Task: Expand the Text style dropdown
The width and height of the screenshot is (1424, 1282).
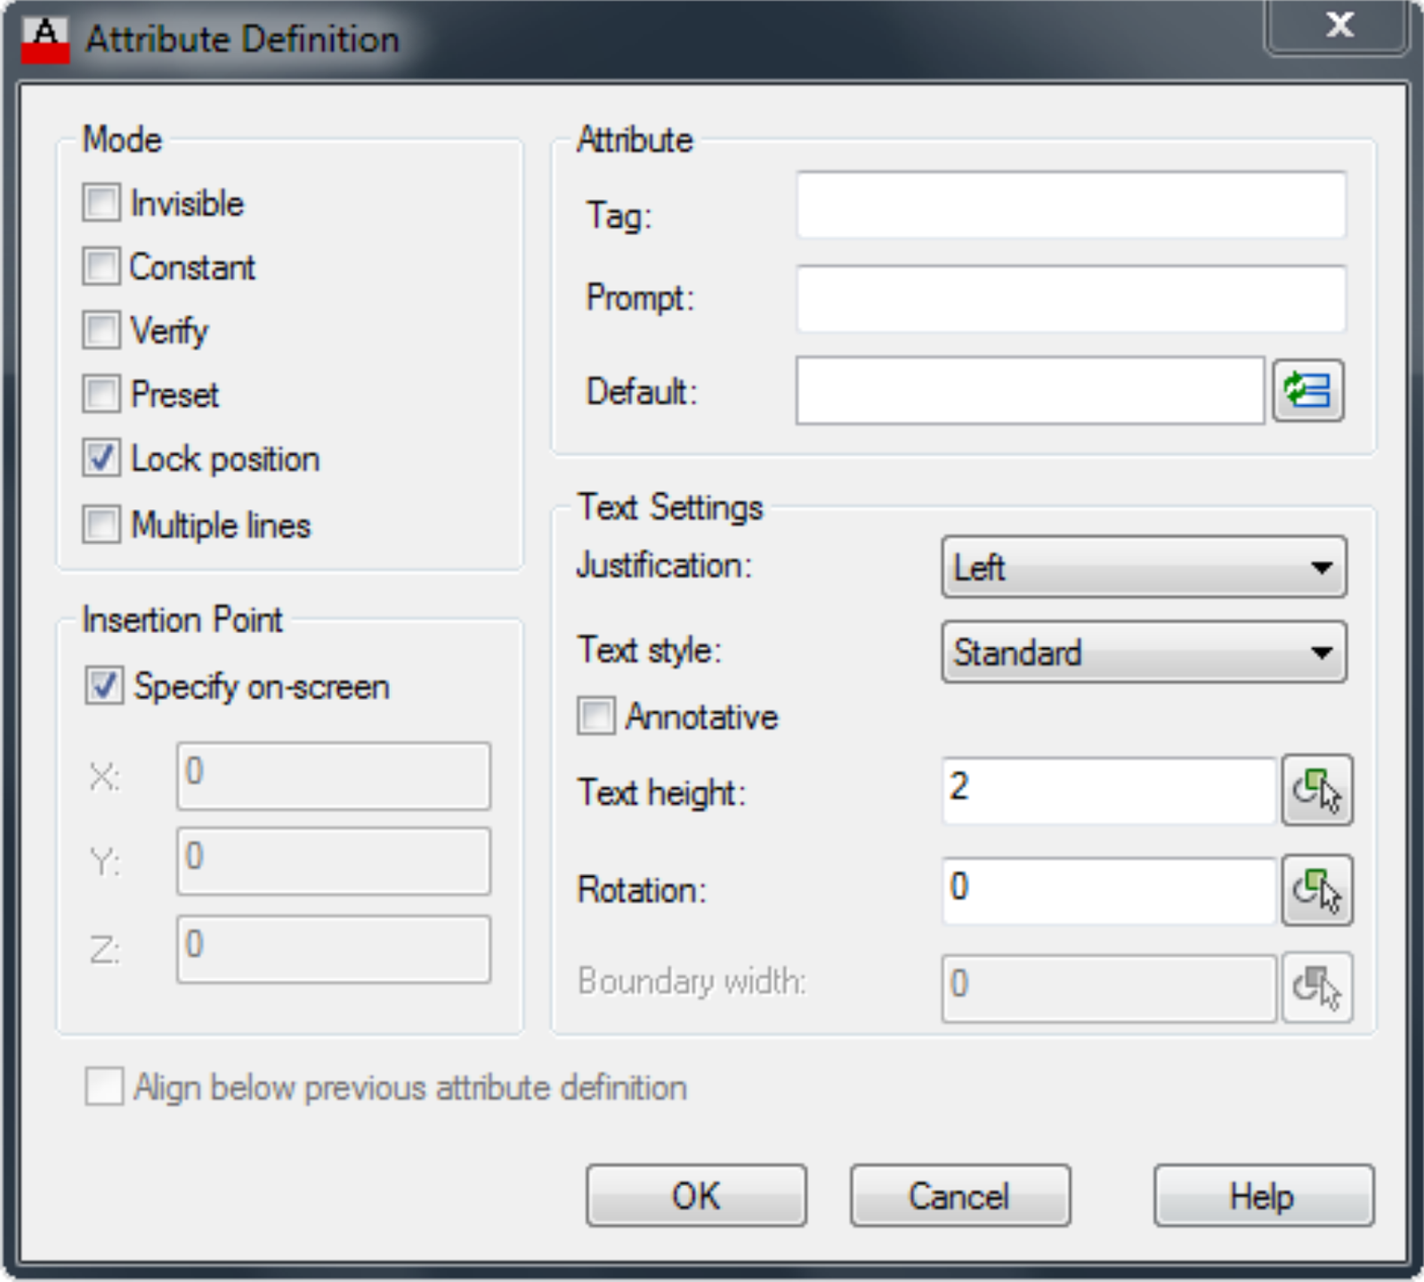Action: coord(1144,653)
